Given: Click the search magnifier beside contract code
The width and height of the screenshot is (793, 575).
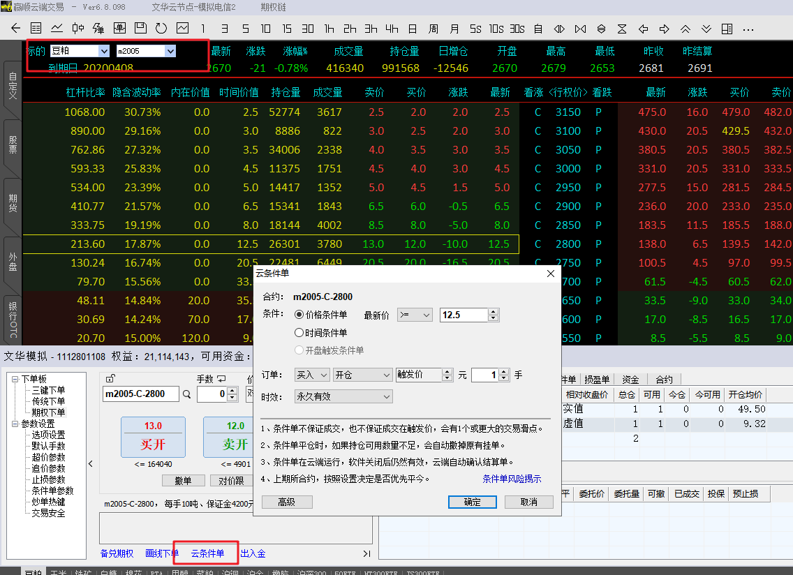Looking at the screenshot, I should click(x=186, y=394).
